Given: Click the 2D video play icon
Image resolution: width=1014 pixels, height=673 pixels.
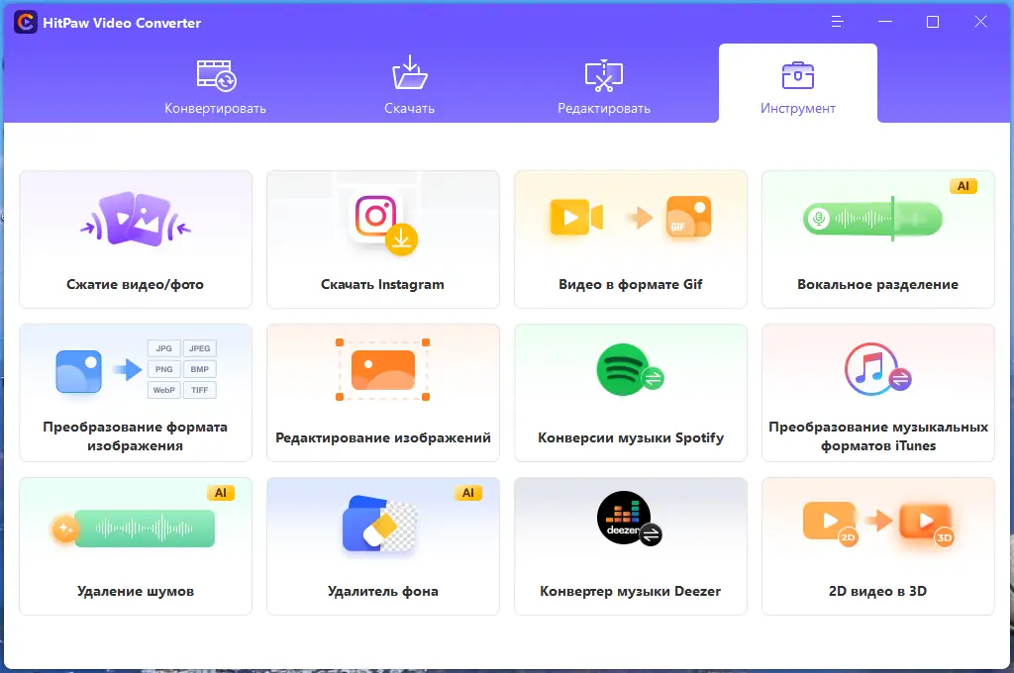Looking at the screenshot, I should coord(831,523).
